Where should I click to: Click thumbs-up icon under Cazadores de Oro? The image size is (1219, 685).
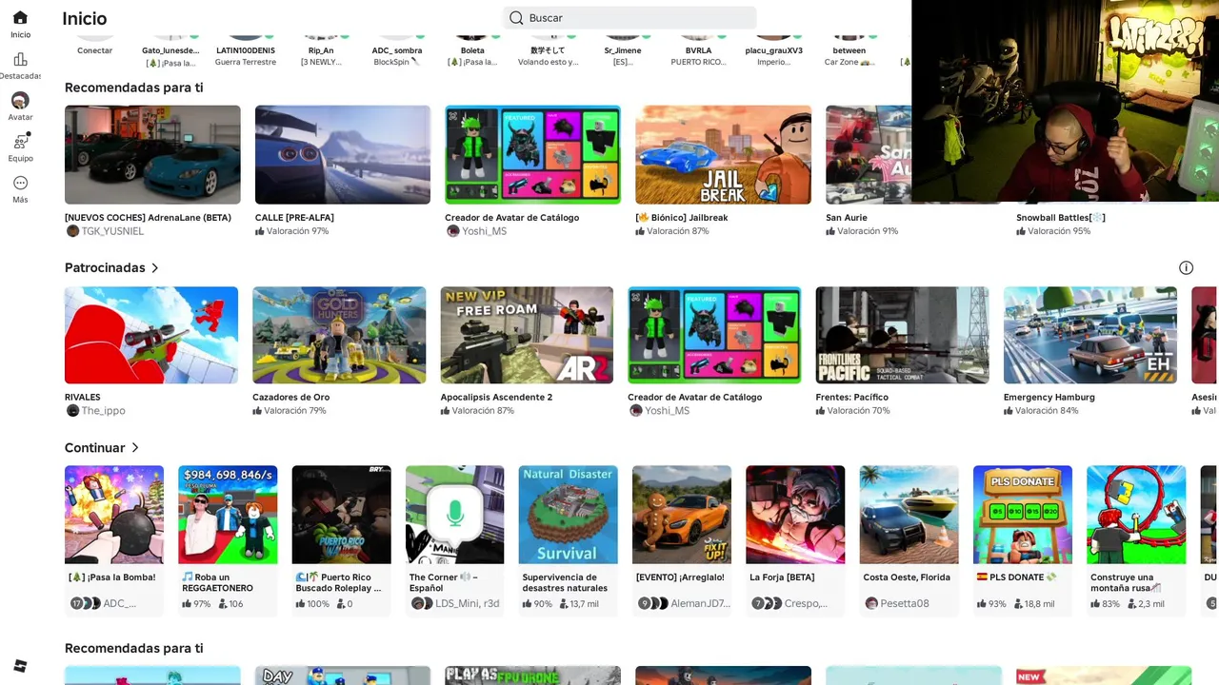click(257, 411)
